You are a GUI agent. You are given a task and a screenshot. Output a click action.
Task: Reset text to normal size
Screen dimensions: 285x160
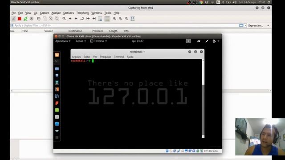coord(126,19)
